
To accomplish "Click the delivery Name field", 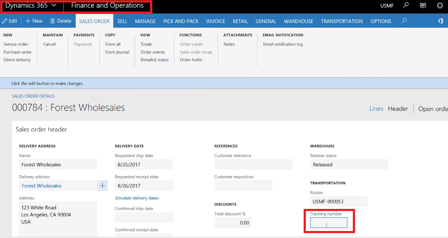I will pos(58,164).
